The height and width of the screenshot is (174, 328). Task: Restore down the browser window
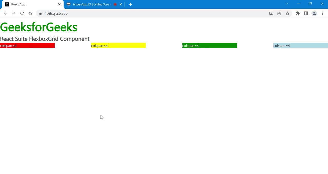coord(310,4)
